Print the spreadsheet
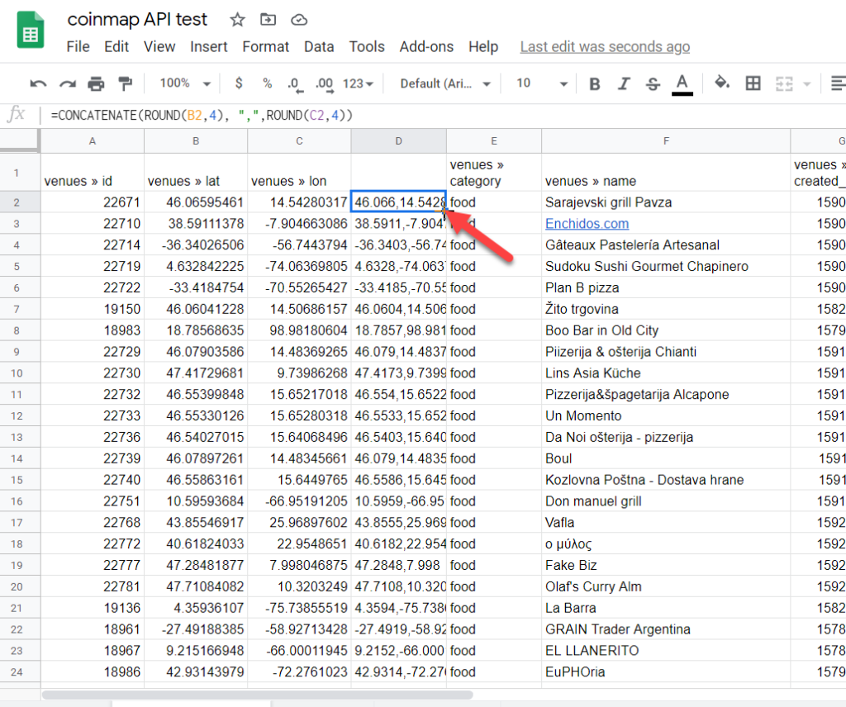This screenshot has height=707, width=846. click(x=96, y=83)
